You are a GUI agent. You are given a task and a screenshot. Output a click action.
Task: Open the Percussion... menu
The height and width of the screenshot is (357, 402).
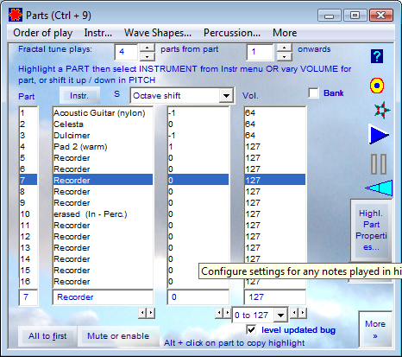point(232,33)
